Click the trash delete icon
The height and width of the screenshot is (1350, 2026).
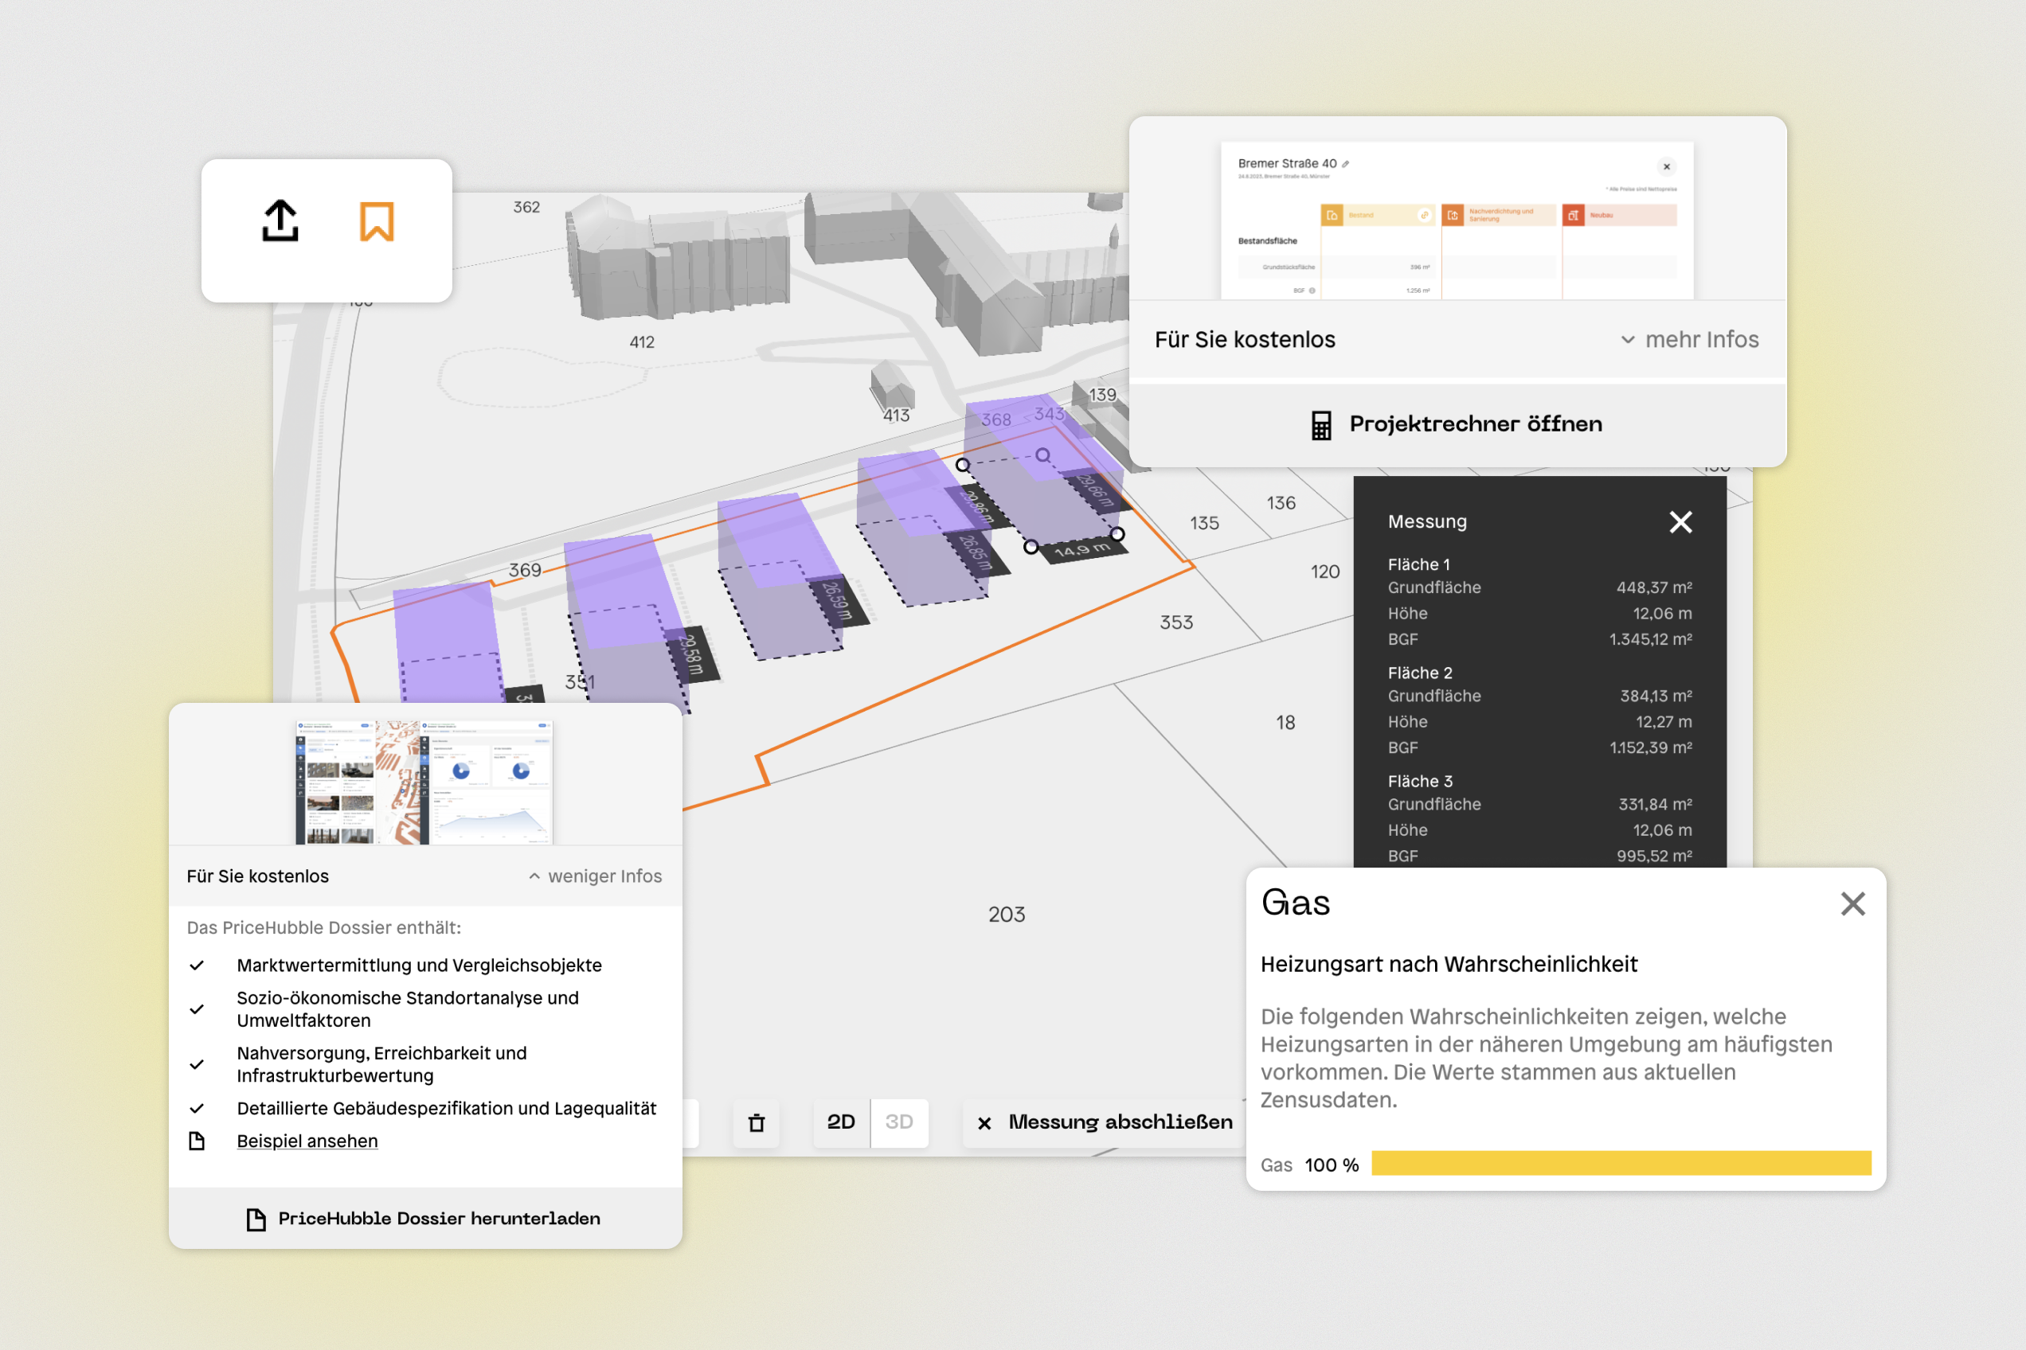tap(757, 1122)
